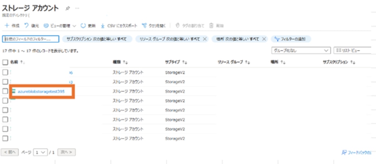Focus the 任意のフィールドのフィルター input
Image resolution: width=376 pixels, height=164 pixels.
(x=31, y=39)
